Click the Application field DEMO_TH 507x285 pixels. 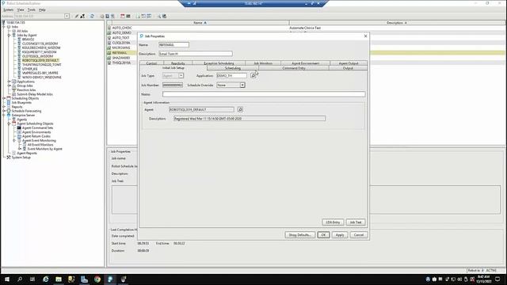(x=231, y=76)
